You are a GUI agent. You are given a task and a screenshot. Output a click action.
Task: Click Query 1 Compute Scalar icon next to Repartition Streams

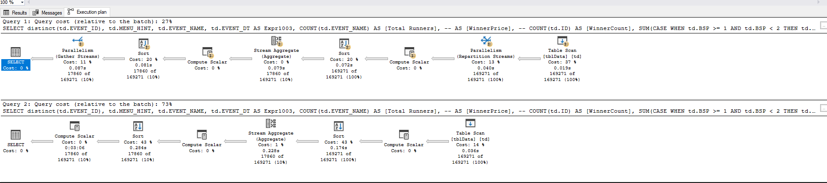pyautogui.click(x=409, y=53)
